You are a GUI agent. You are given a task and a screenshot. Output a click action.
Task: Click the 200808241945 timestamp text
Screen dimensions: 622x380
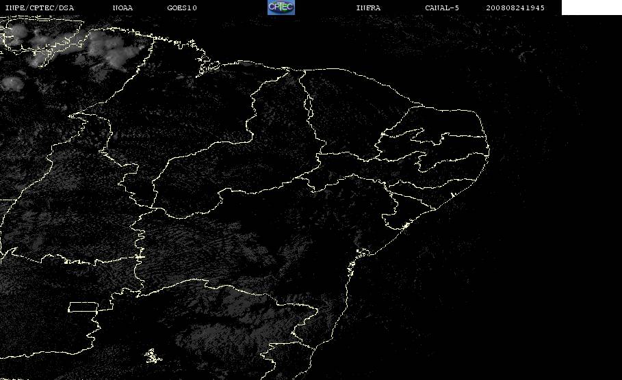515,8
